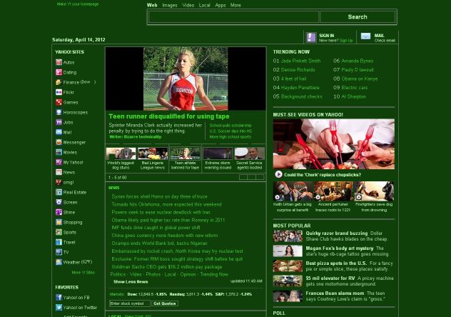Click the Sports icon
Viewport: 451px width, 317px height.
click(59, 232)
